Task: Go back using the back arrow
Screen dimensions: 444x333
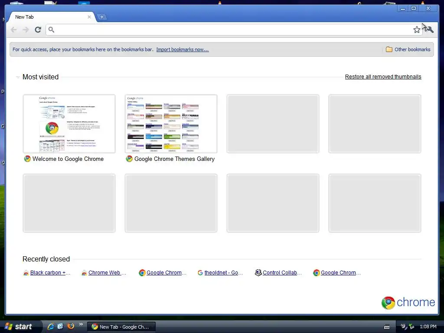Action: 13,29
